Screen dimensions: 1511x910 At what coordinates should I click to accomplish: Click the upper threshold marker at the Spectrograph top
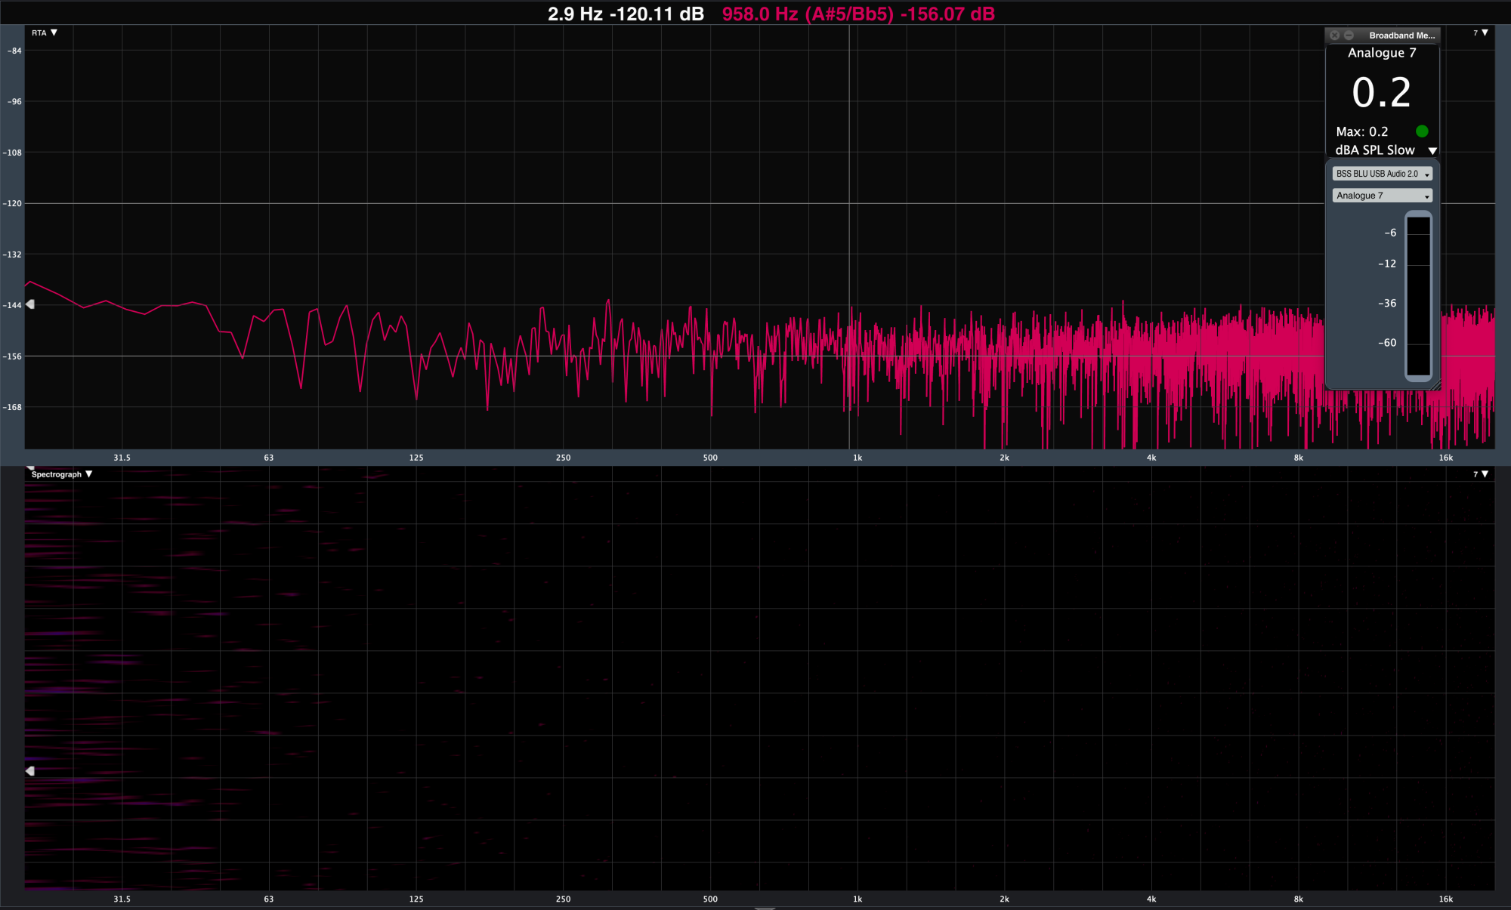tap(30, 467)
